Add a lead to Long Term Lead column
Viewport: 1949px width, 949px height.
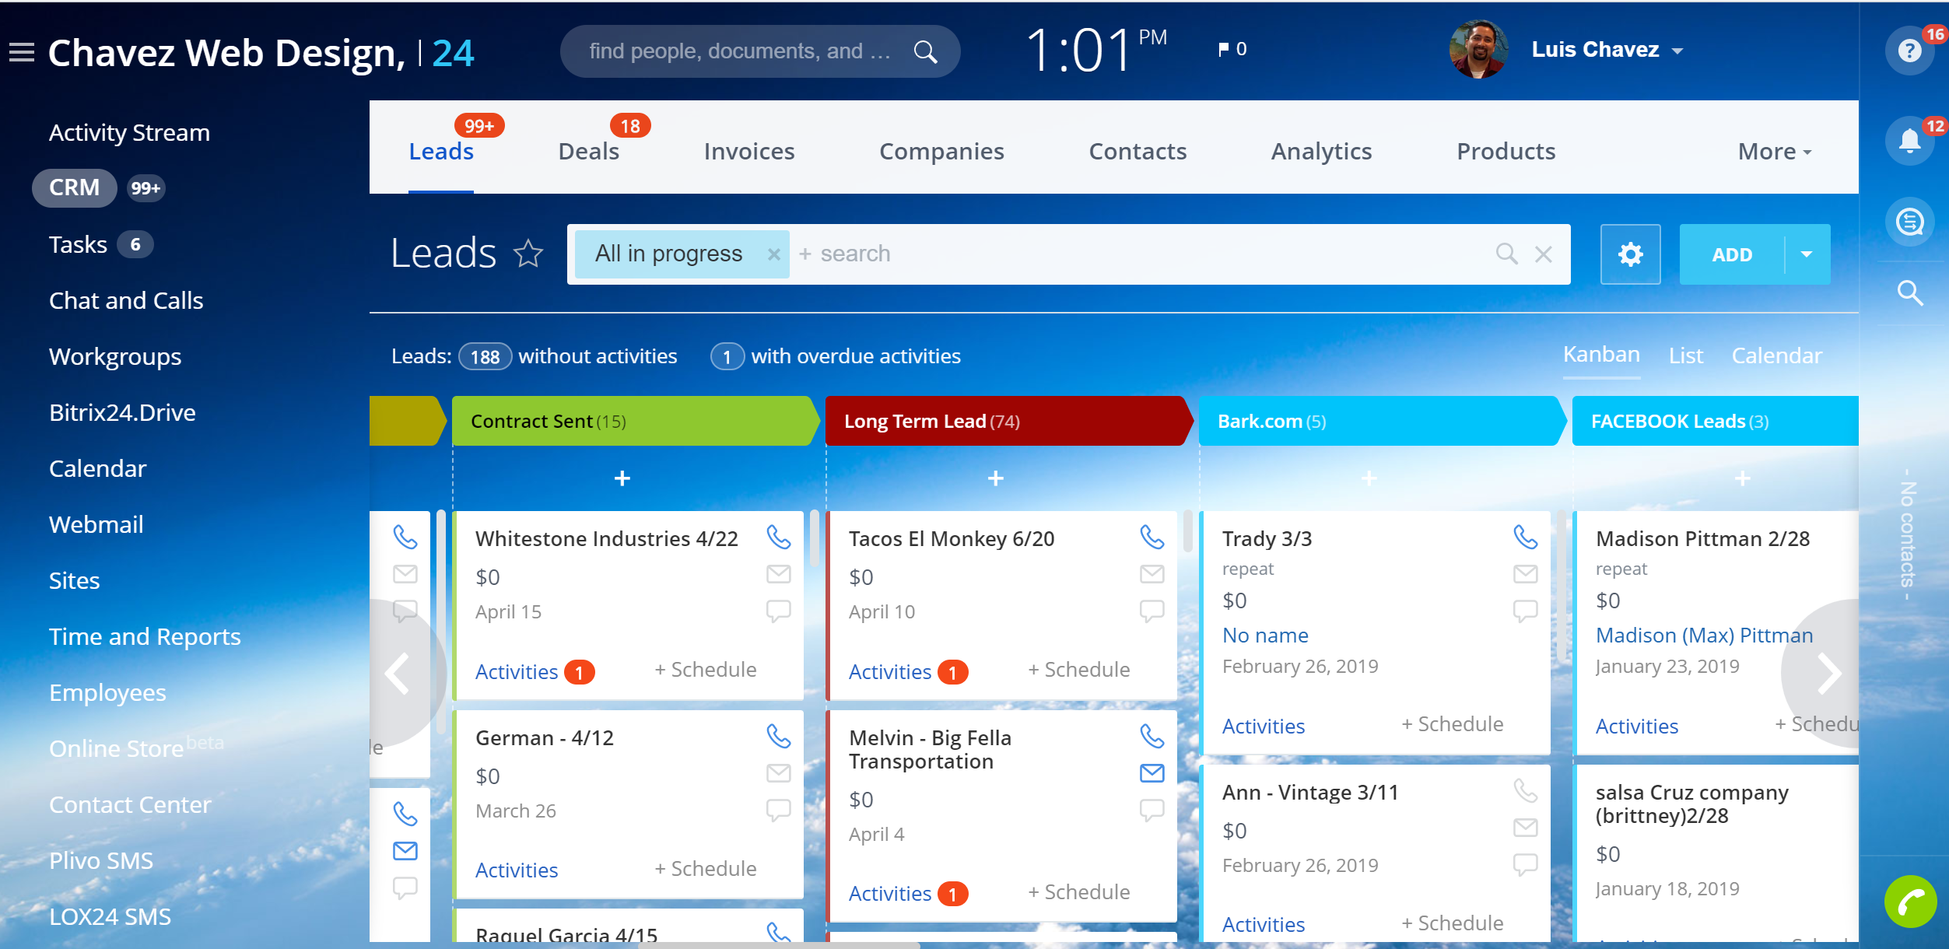point(995,478)
